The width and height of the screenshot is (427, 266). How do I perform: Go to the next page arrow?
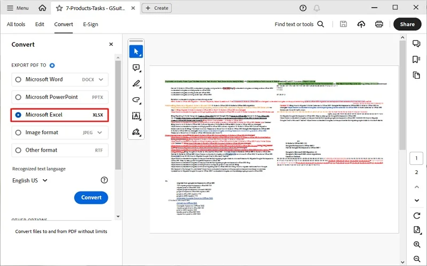tap(417, 201)
